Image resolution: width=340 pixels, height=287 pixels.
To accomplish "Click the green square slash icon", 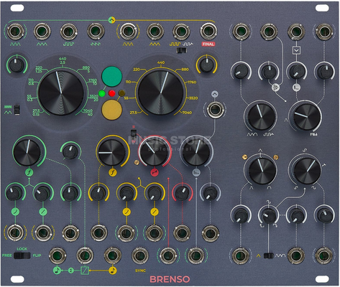I will [x=85, y=270].
